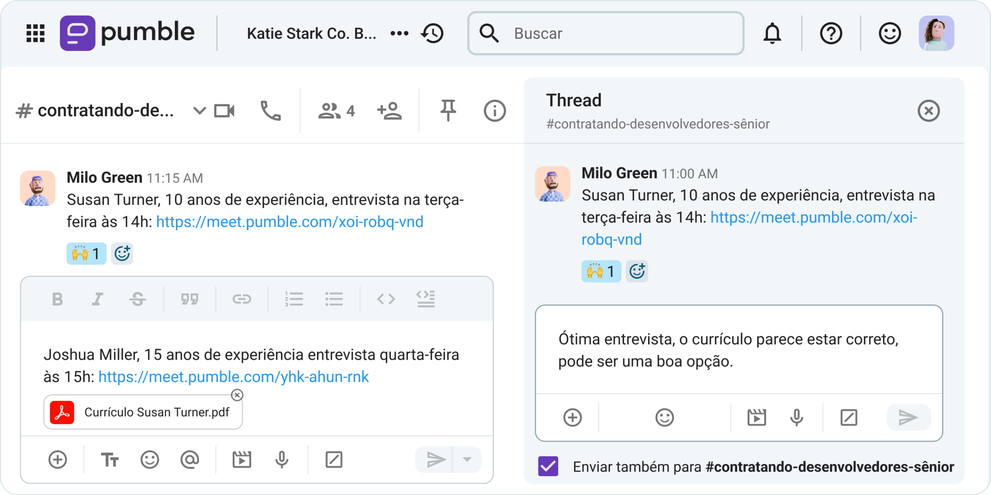This screenshot has height=495, width=991.
Task: Add a reaction to Milo Green's message
Action: 122,253
